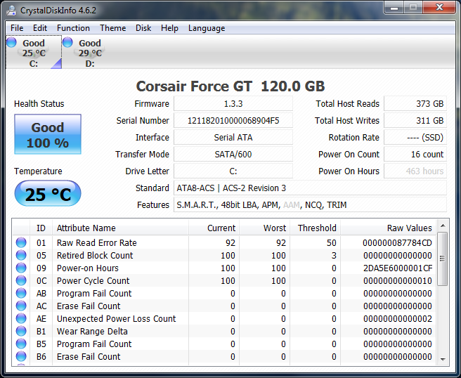Screen dimensions: 461x378
Task: Click the Total Host Writes 311 GB field
Action: click(415, 121)
